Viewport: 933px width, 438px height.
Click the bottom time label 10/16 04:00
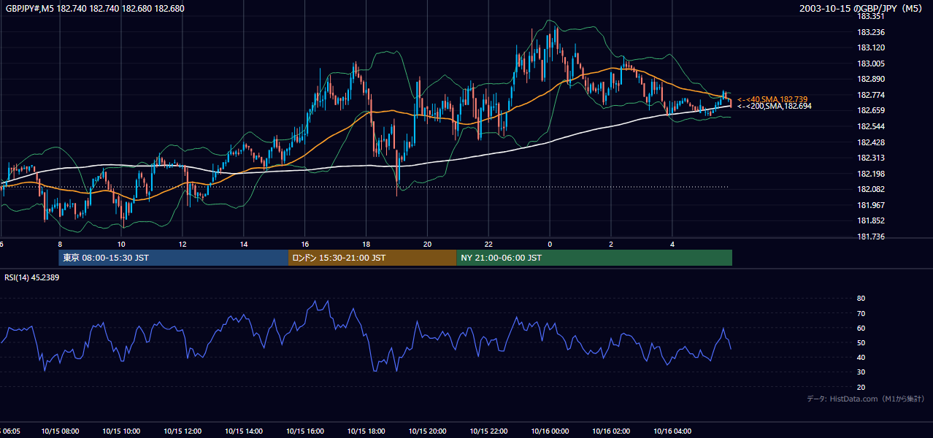pos(672,431)
